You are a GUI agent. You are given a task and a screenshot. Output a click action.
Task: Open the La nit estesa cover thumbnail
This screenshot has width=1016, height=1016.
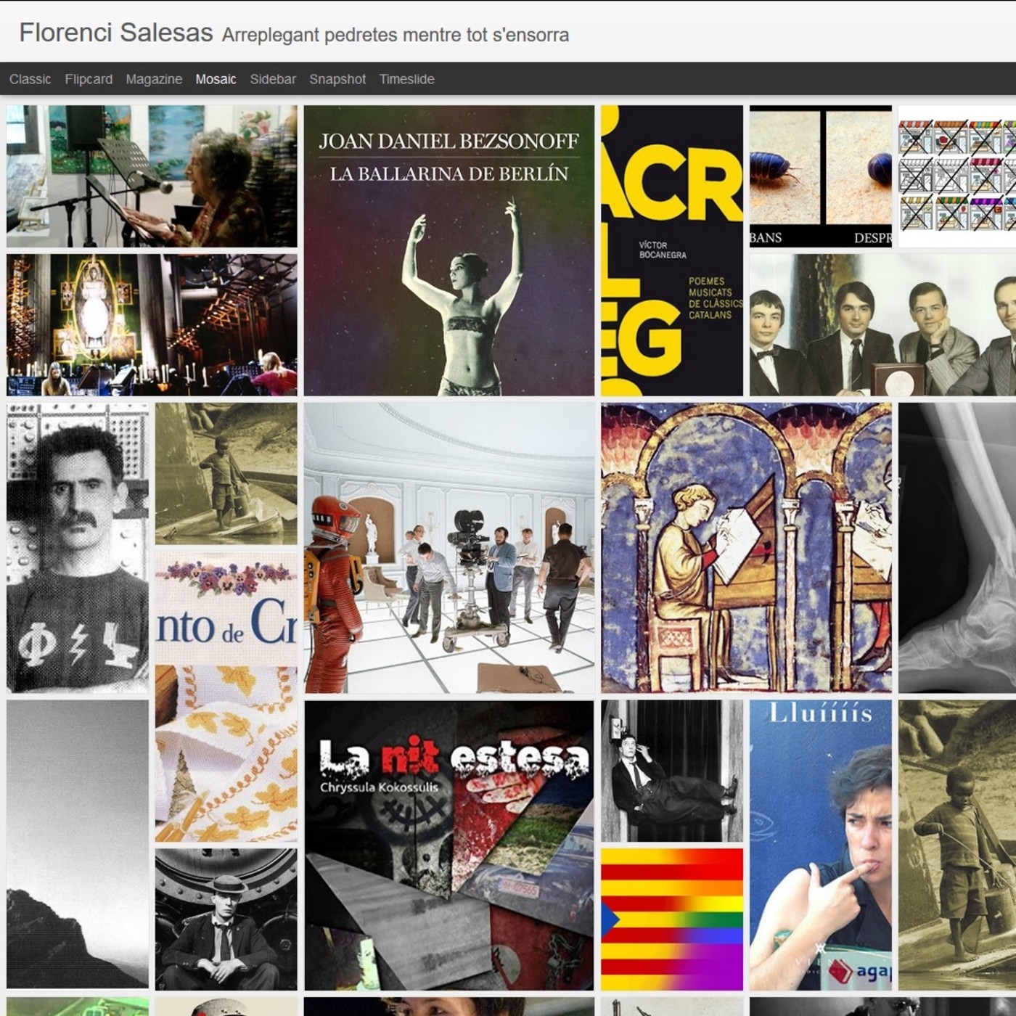449,845
